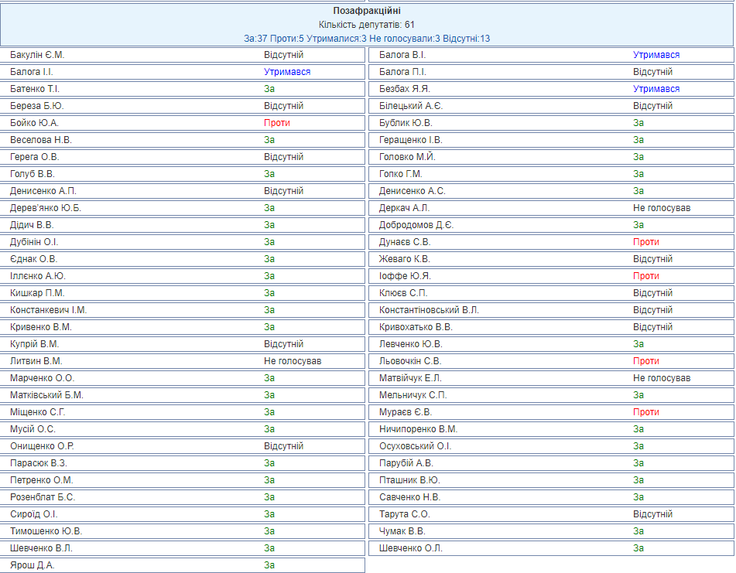Screen dimensions: 736x573
Task: Click Проти vote beside Мураєв Є.В.
Action: pyautogui.click(x=645, y=412)
